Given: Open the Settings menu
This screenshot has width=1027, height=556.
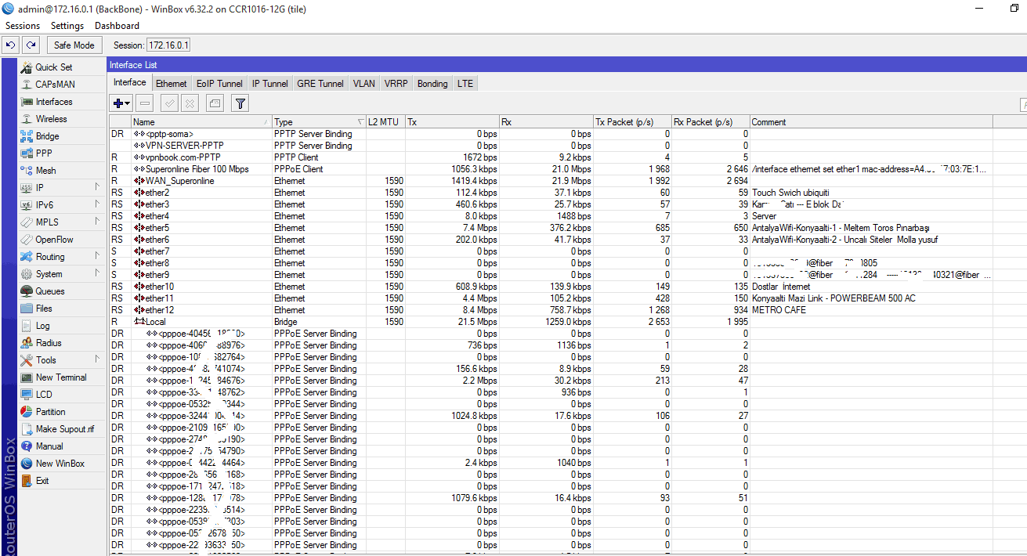Looking at the screenshot, I should (x=67, y=26).
